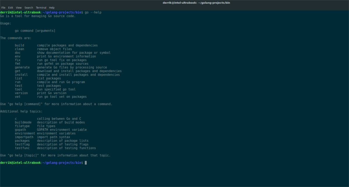
Task: Click the "vet" command row
Action: pyautogui.click(x=51, y=97)
